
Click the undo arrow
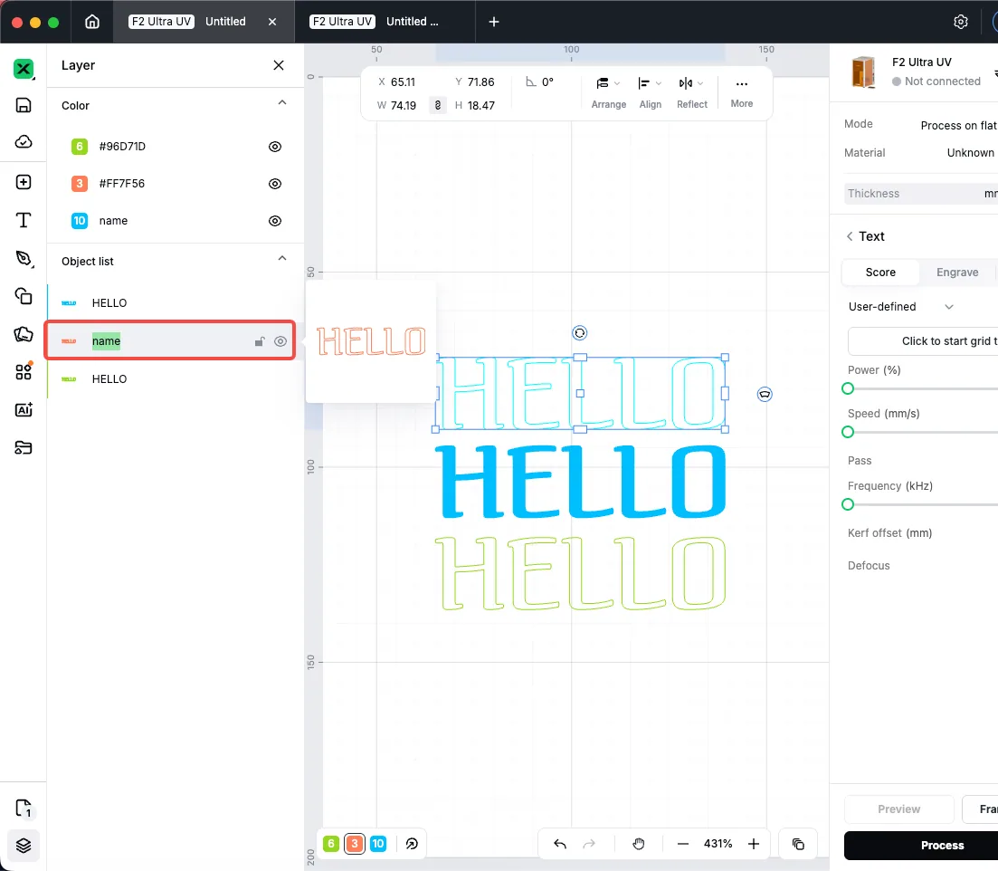tap(560, 844)
